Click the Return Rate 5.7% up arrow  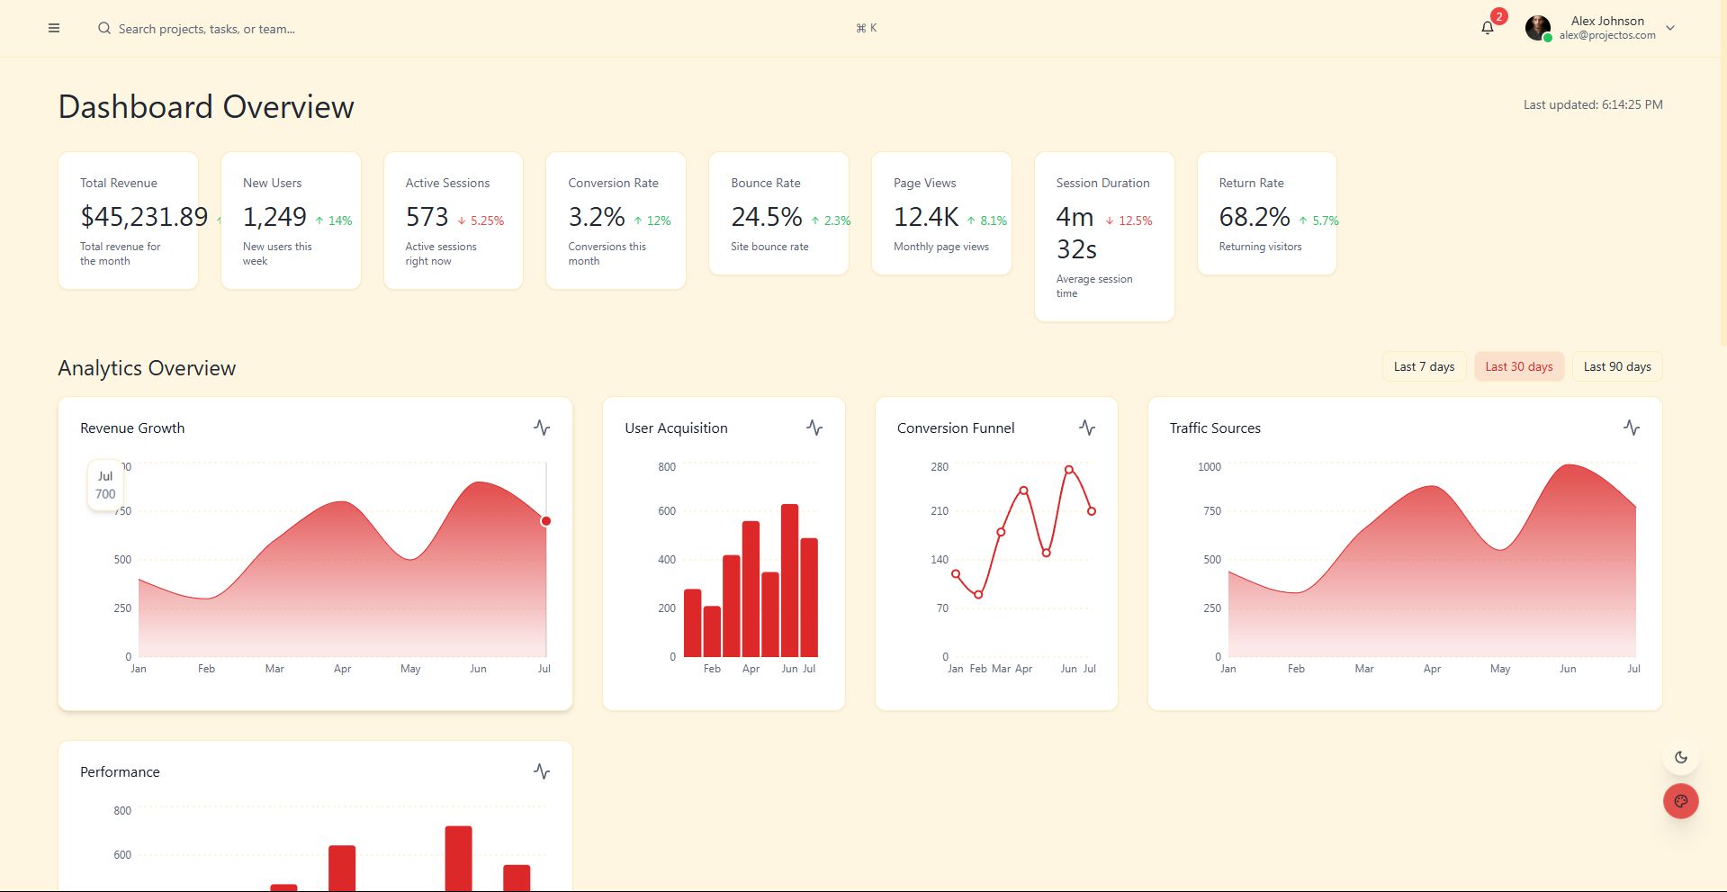pyautogui.click(x=1303, y=221)
